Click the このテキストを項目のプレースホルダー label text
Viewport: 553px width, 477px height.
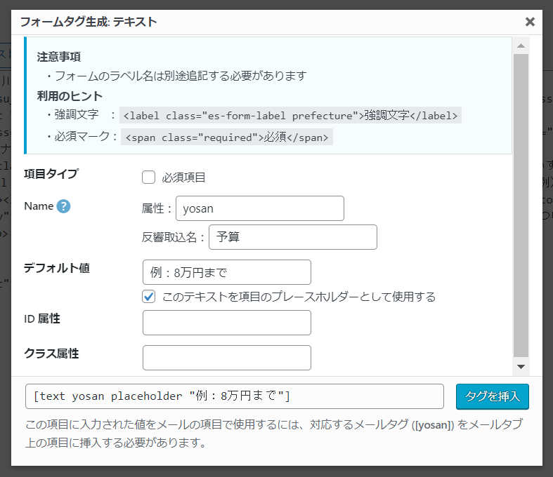point(299,297)
